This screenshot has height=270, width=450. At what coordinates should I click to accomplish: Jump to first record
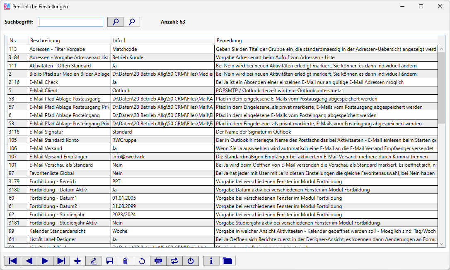(12, 261)
